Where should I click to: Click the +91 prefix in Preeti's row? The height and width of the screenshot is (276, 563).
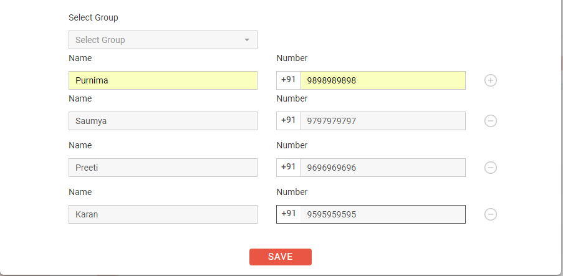[x=288, y=167]
